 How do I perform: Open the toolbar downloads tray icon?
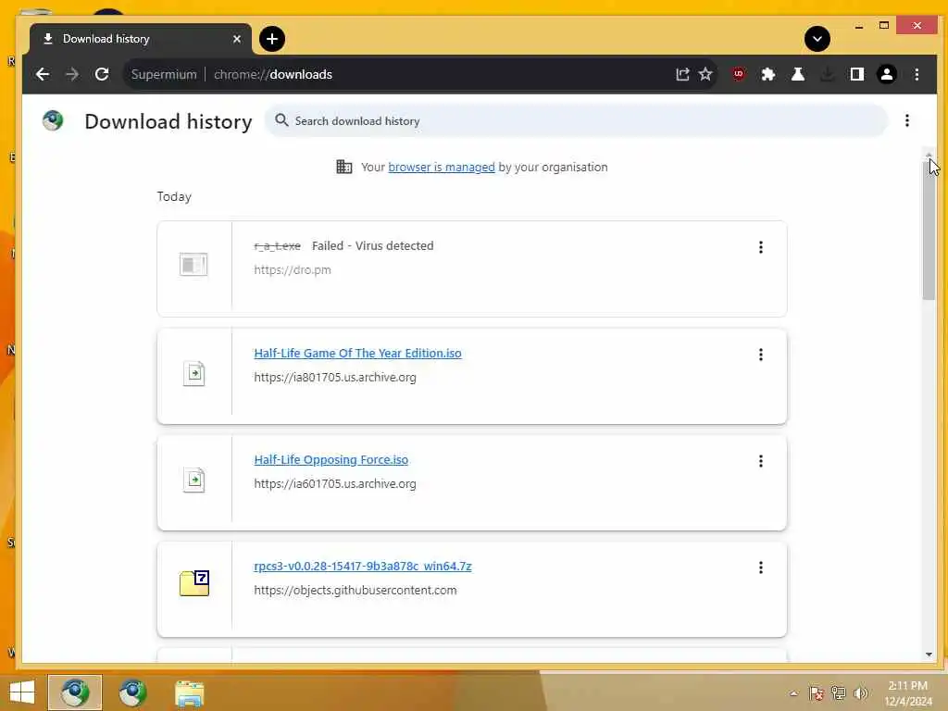click(x=827, y=74)
